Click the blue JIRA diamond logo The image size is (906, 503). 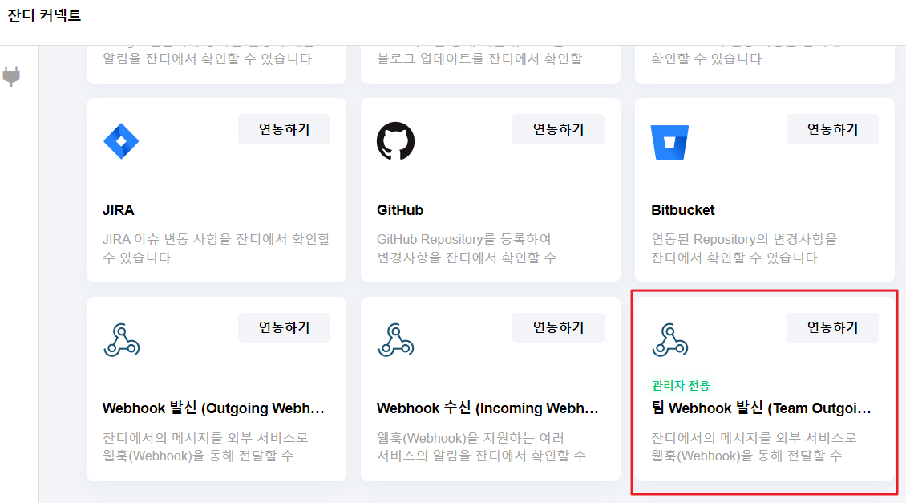(121, 141)
